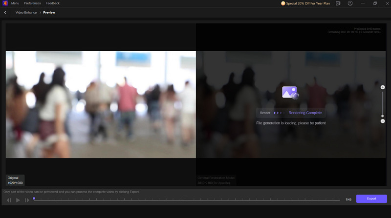Zoom out with the minus icon

click(383, 121)
